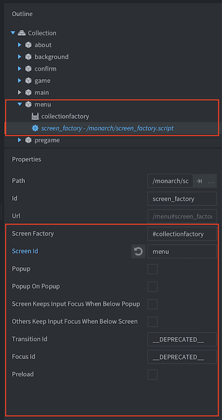Viewport: 222px width, 420px height.
Task: Toggle Screen Keeps Input Focus When Below Popup
Action: click(x=152, y=304)
